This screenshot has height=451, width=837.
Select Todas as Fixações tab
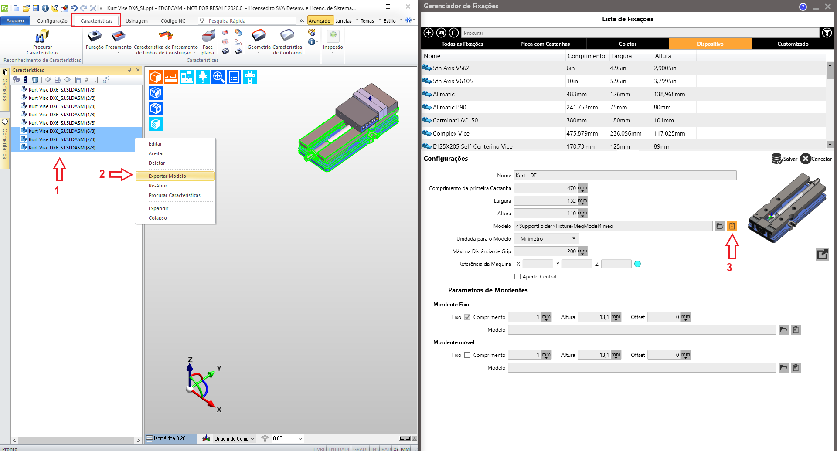(x=462, y=44)
